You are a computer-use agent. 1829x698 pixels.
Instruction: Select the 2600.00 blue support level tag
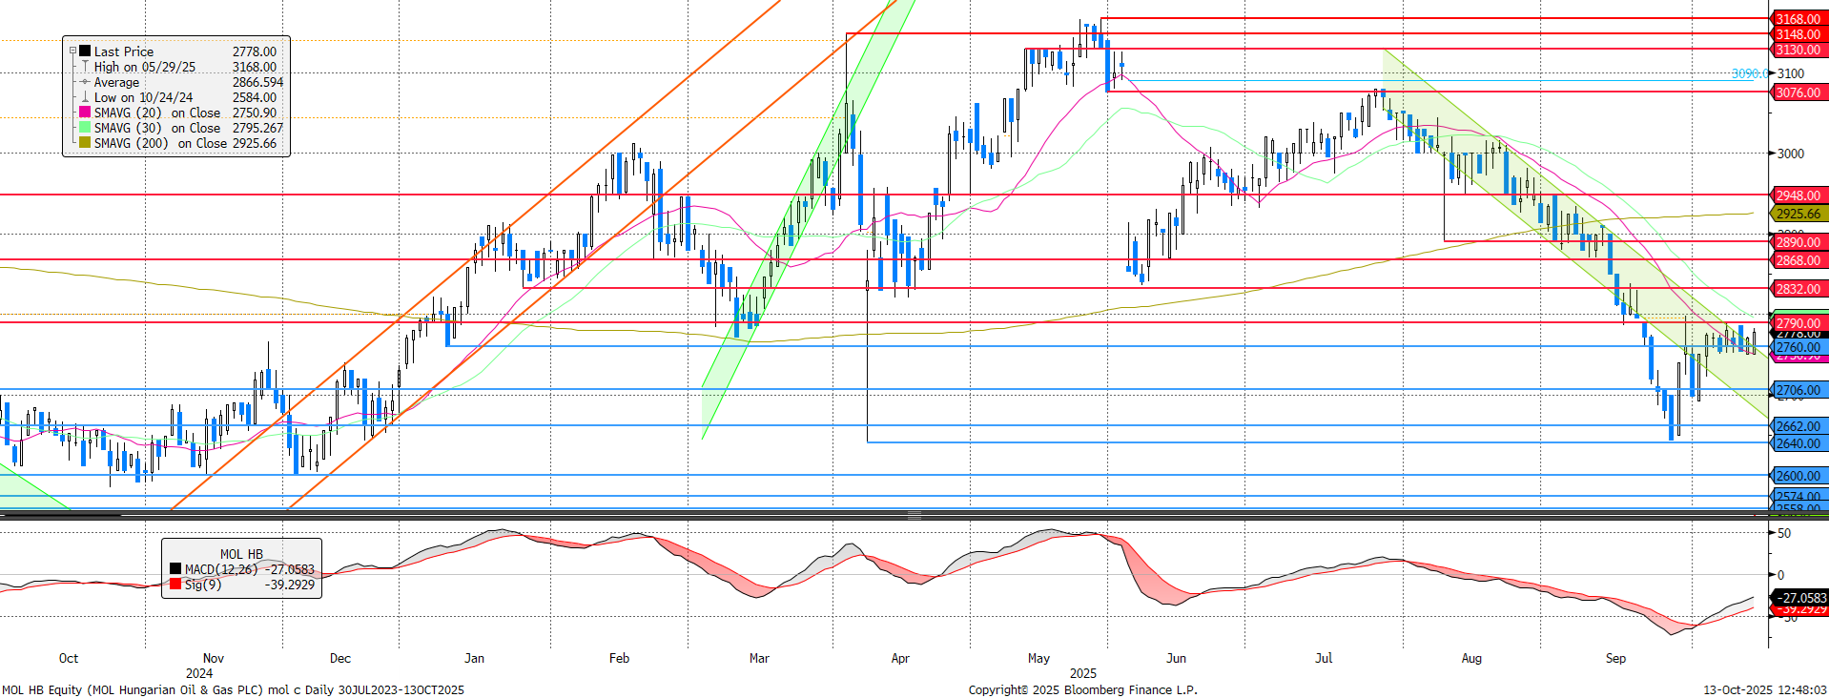click(x=1798, y=476)
